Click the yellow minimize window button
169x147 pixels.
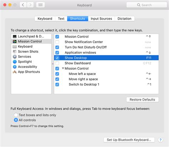tap(10, 5)
